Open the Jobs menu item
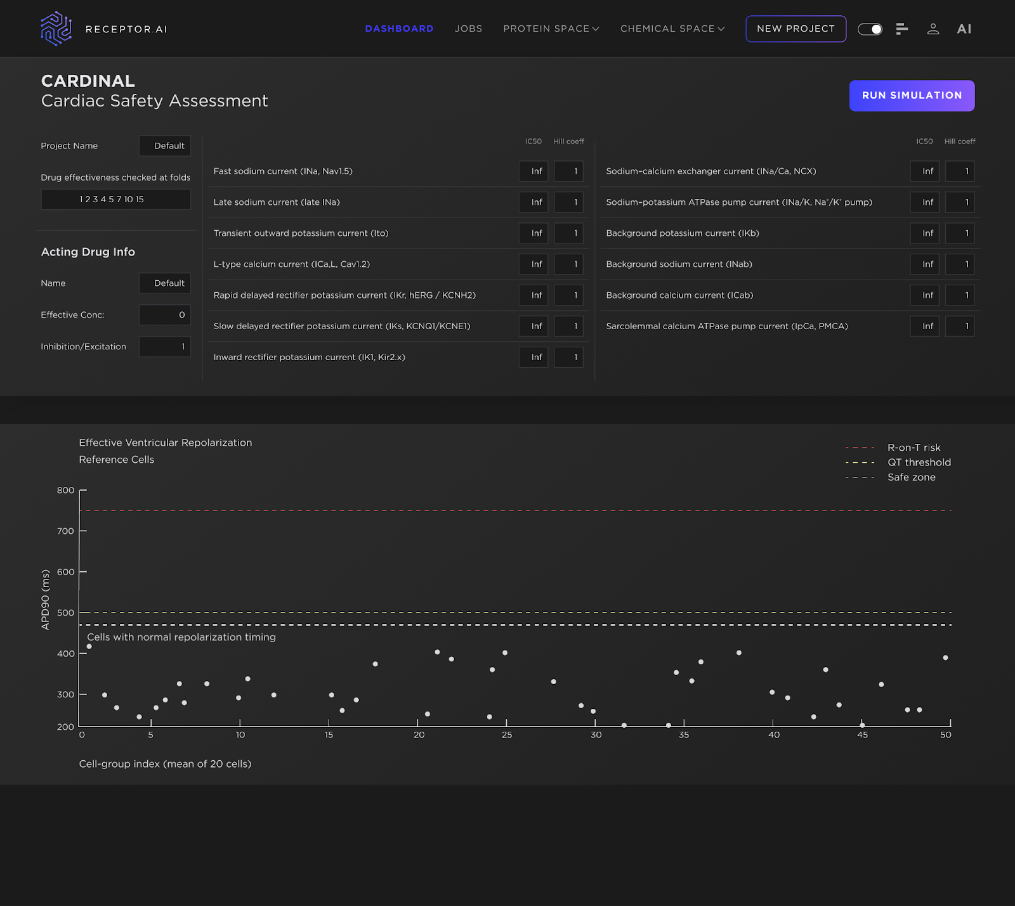This screenshot has width=1015, height=906. click(x=468, y=29)
